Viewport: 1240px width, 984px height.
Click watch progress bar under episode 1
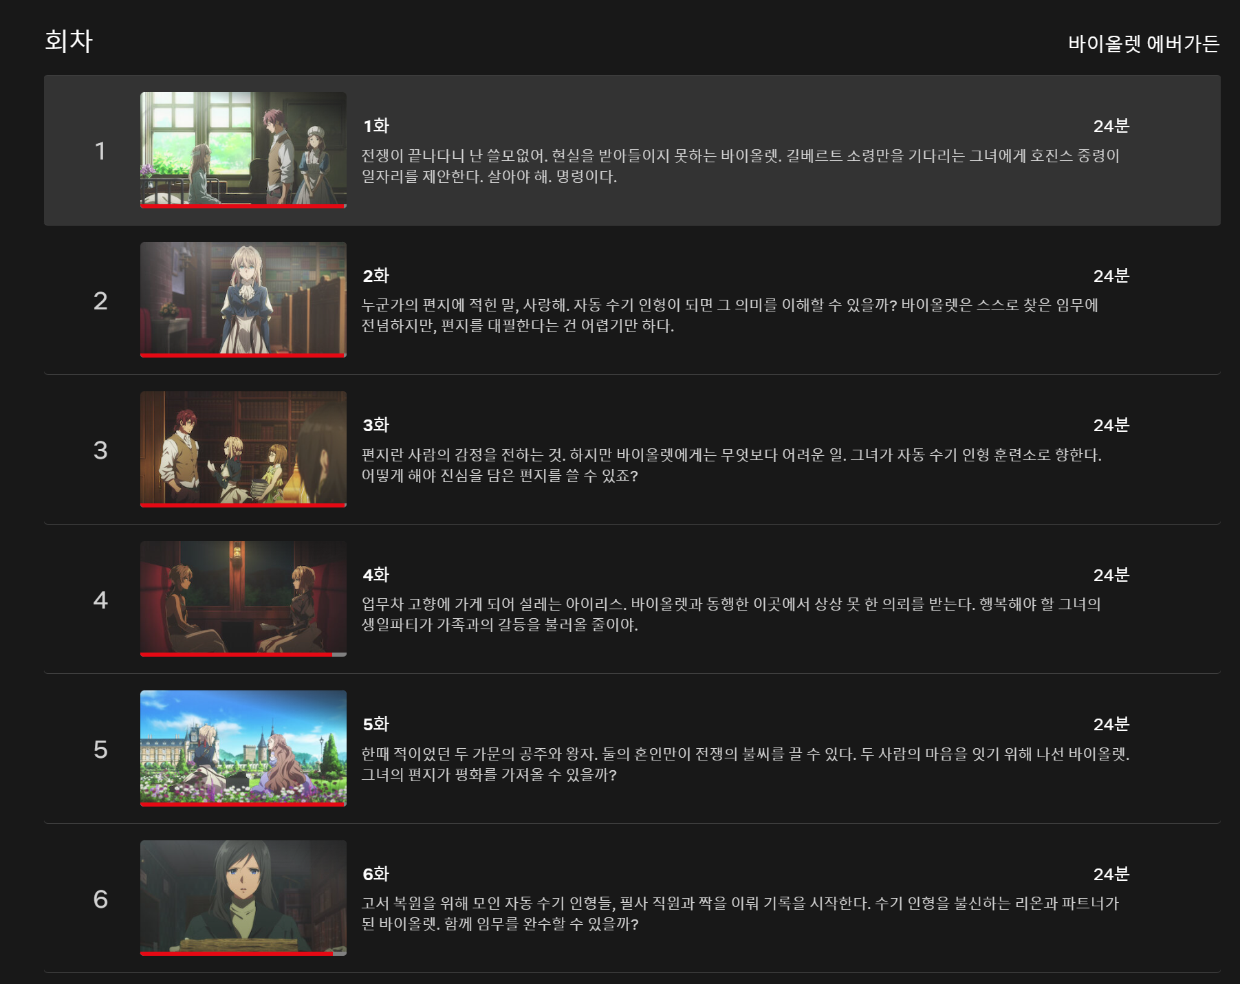[x=243, y=206]
